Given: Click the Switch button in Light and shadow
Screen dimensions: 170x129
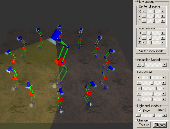Looking at the screenshot, I should (x=160, y=110).
